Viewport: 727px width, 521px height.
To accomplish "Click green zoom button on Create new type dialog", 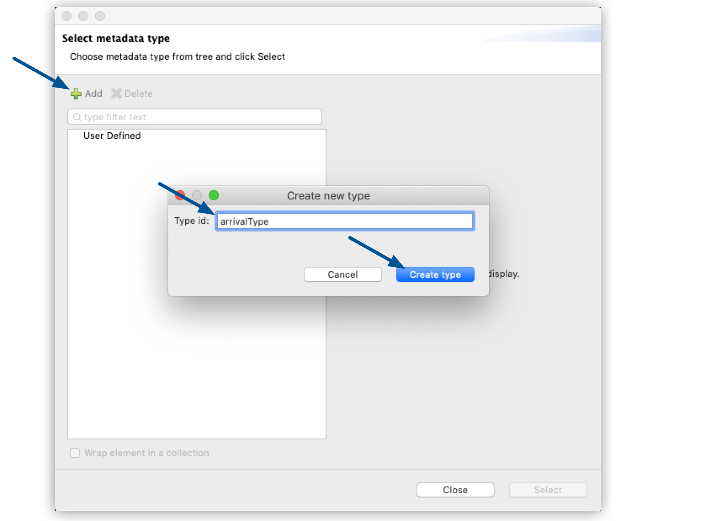I will pyautogui.click(x=214, y=195).
